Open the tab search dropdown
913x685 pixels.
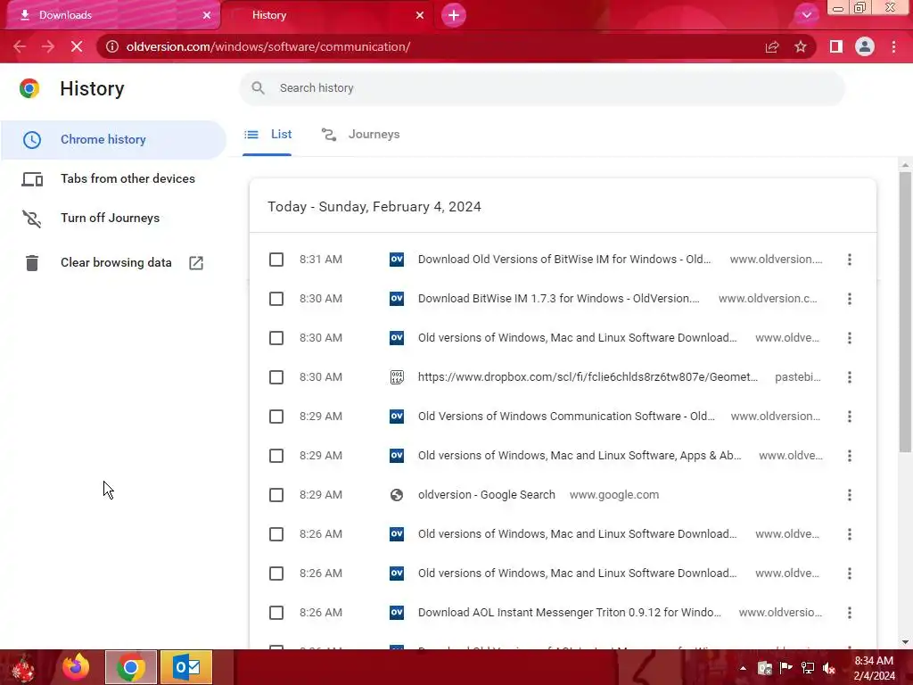(x=806, y=15)
